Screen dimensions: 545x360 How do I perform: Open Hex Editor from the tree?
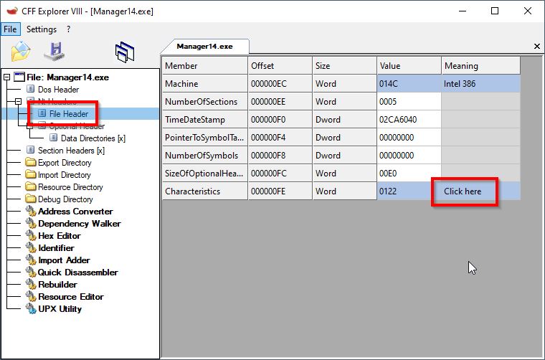(x=60, y=235)
